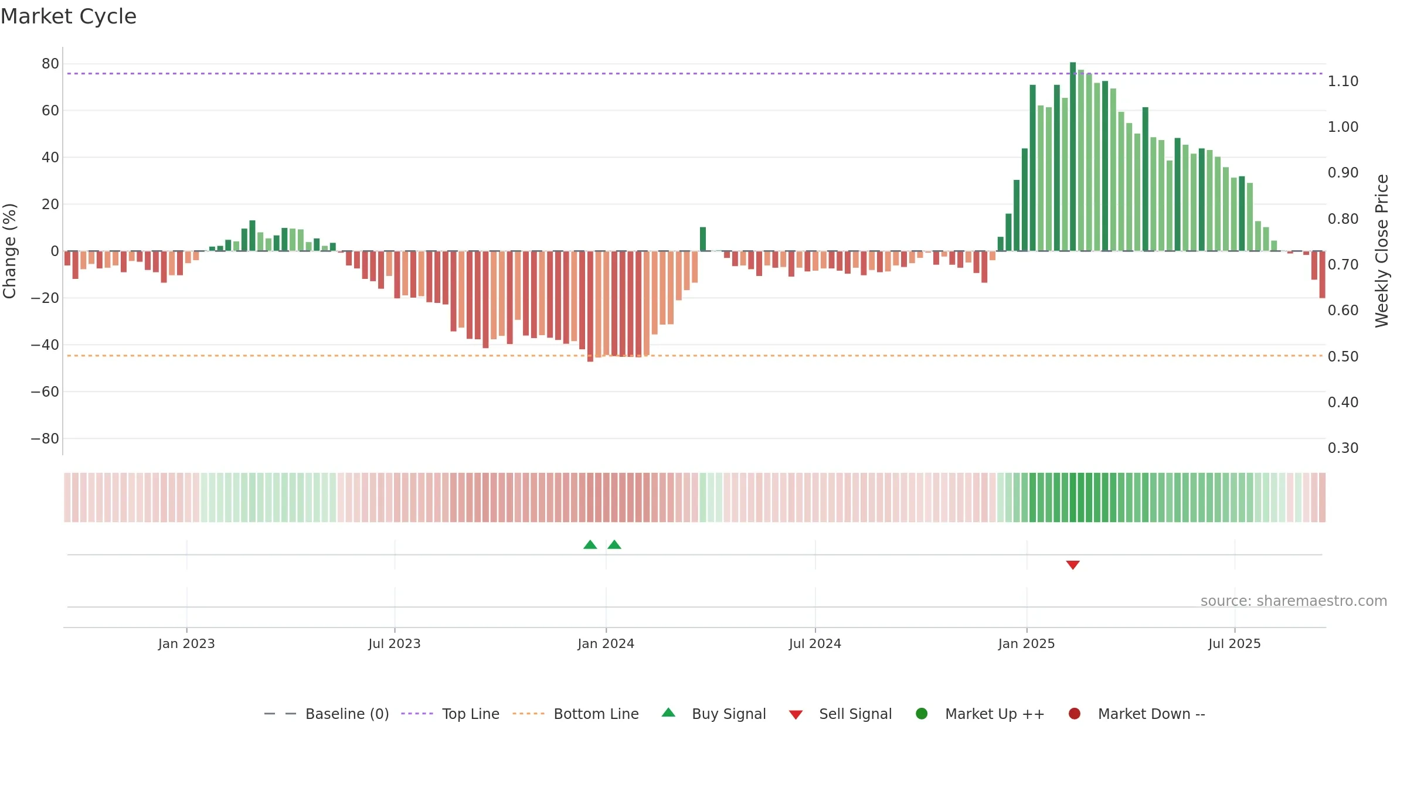The height and width of the screenshot is (791, 1407).
Task: Toggle the Baseline (0) legend entry
Action: [x=327, y=714]
